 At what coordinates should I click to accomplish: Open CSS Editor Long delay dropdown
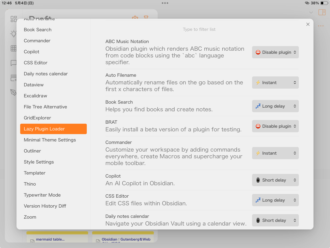click(x=275, y=200)
